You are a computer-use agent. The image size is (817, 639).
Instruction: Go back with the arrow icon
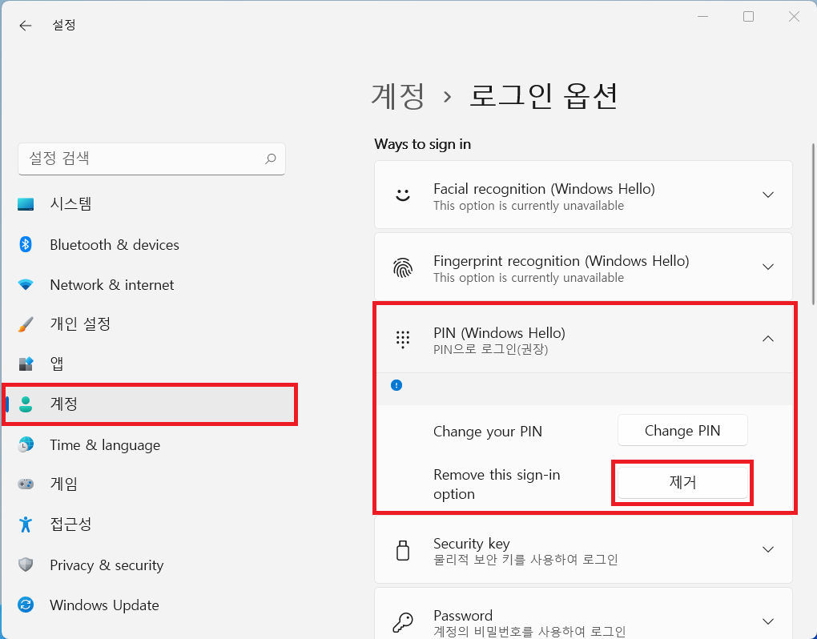click(25, 26)
